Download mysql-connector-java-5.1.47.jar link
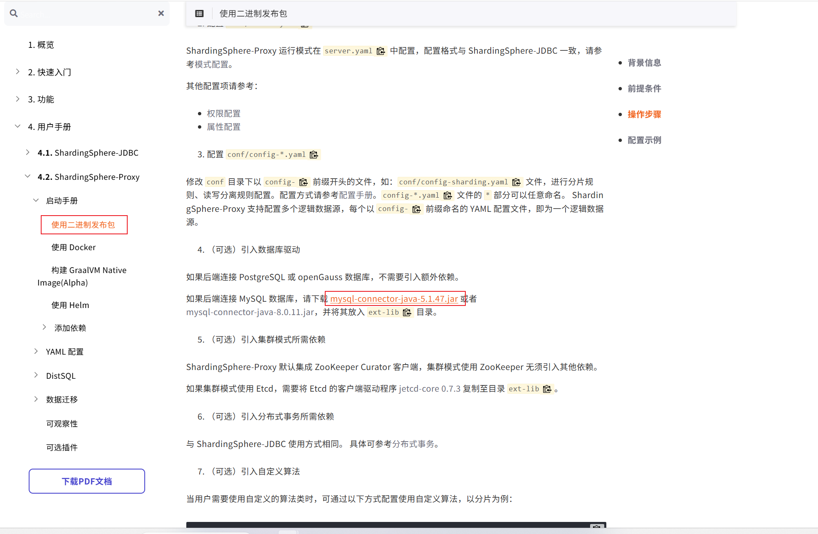Screen dimensions: 818x534 point(394,299)
